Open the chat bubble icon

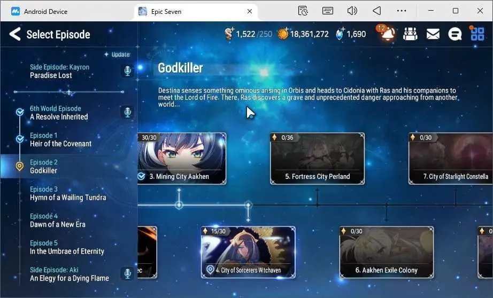coord(455,34)
